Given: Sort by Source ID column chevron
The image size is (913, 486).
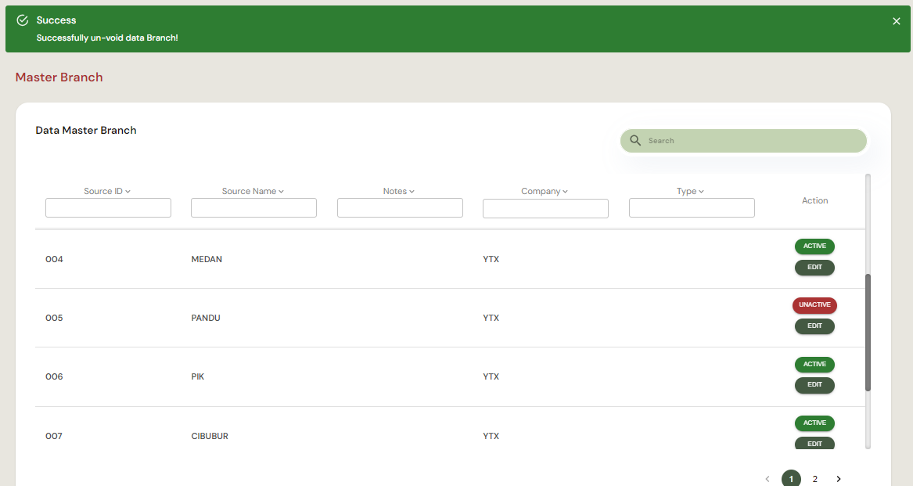Looking at the screenshot, I should coord(128,192).
